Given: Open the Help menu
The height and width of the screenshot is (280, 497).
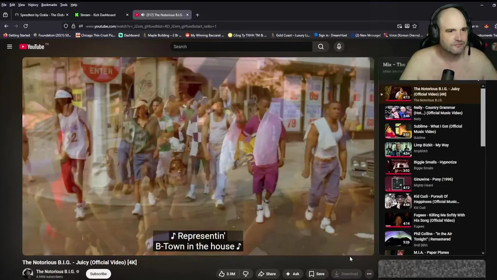Looking at the screenshot, I should 74,5.
